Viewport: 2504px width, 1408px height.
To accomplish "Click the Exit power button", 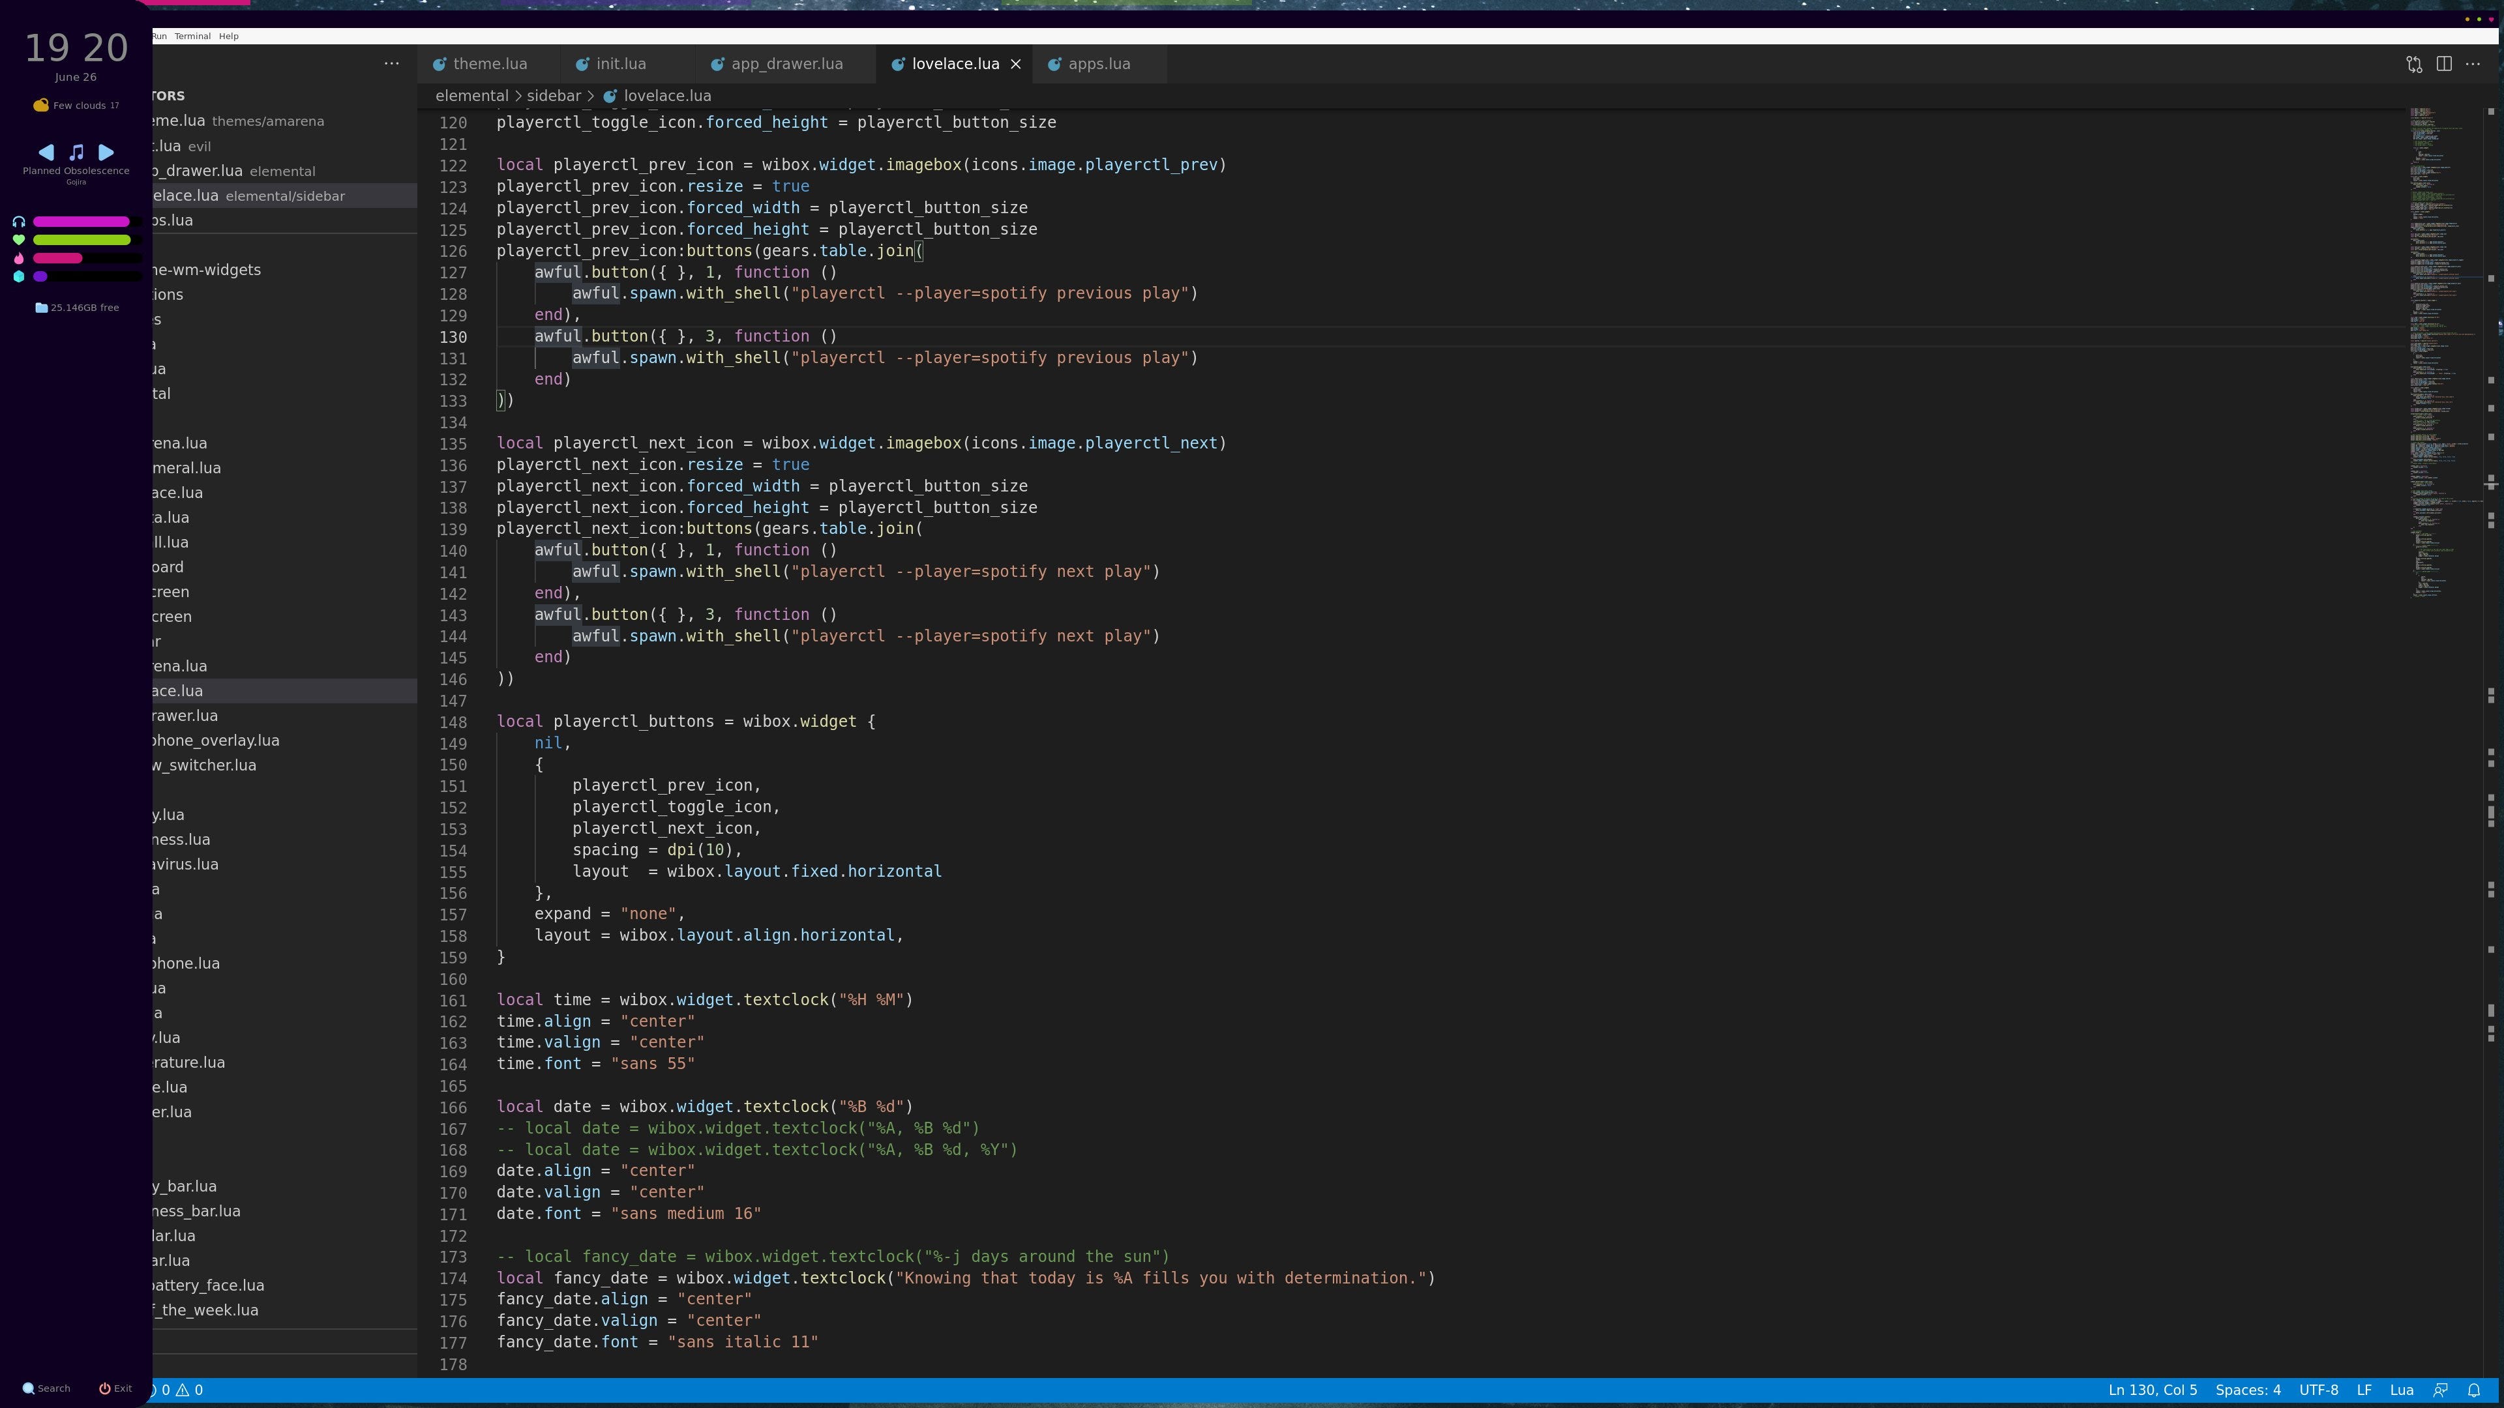I will (x=115, y=1388).
